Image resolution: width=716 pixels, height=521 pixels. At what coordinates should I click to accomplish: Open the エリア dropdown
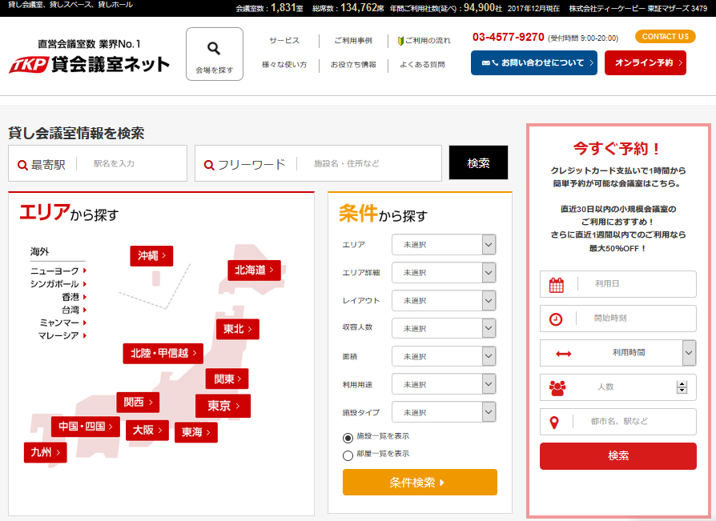click(x=444, y=245)
